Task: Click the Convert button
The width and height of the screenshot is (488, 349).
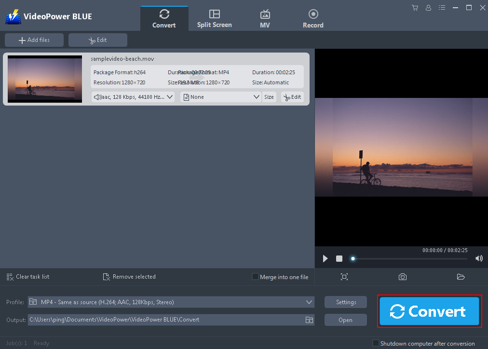Action: 429,311
